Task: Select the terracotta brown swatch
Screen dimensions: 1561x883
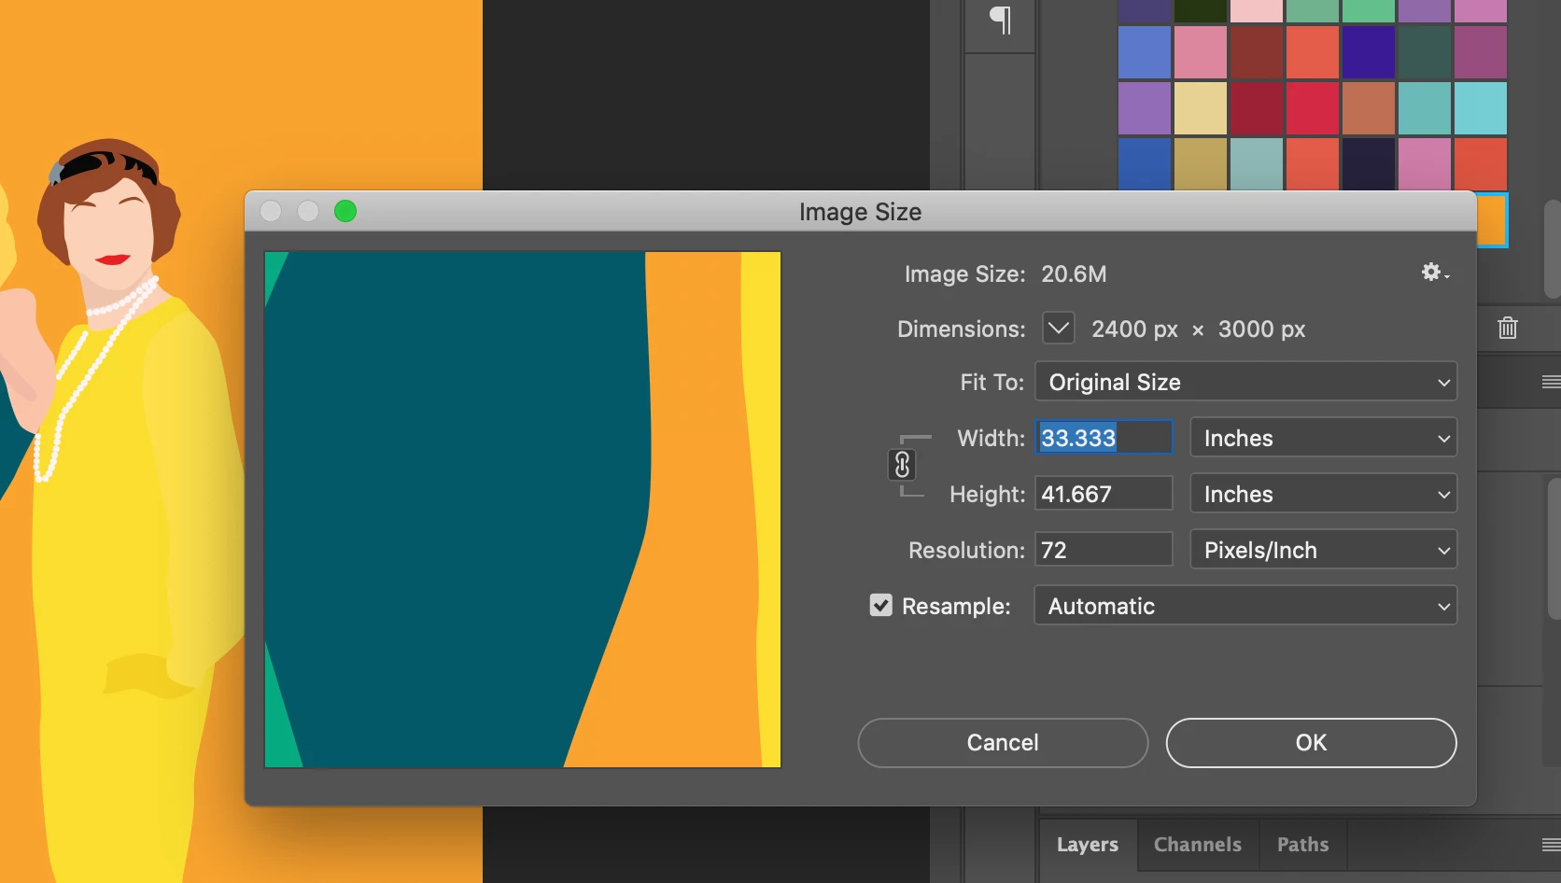Action: point(1369,108)
